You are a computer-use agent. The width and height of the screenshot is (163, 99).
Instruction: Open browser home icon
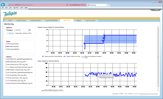(x=155, y=5)
